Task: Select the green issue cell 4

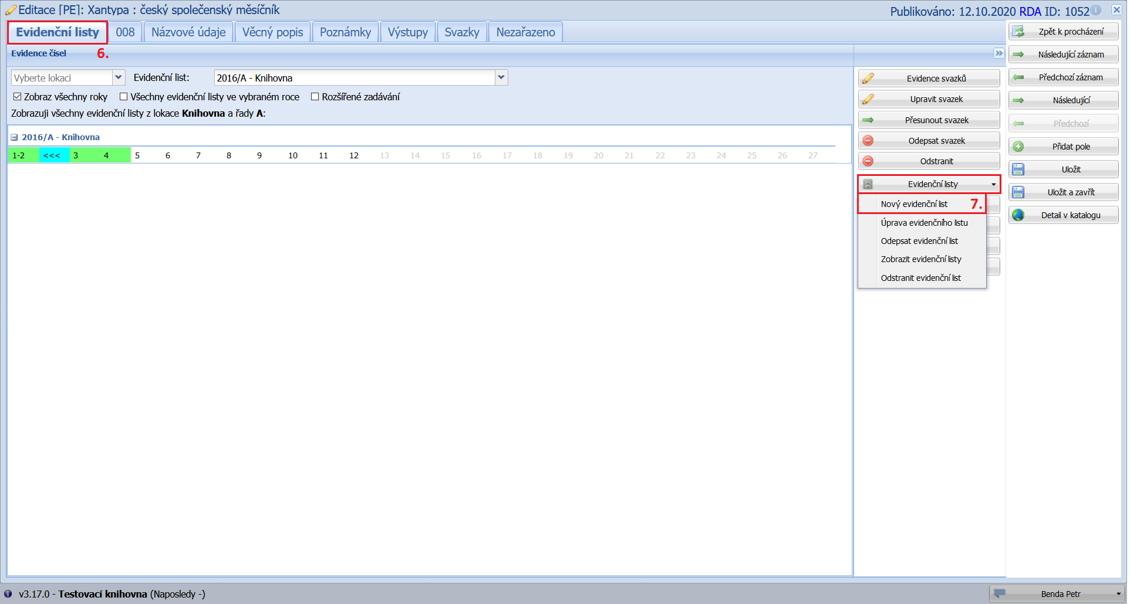Action: [x=115, y=155]
